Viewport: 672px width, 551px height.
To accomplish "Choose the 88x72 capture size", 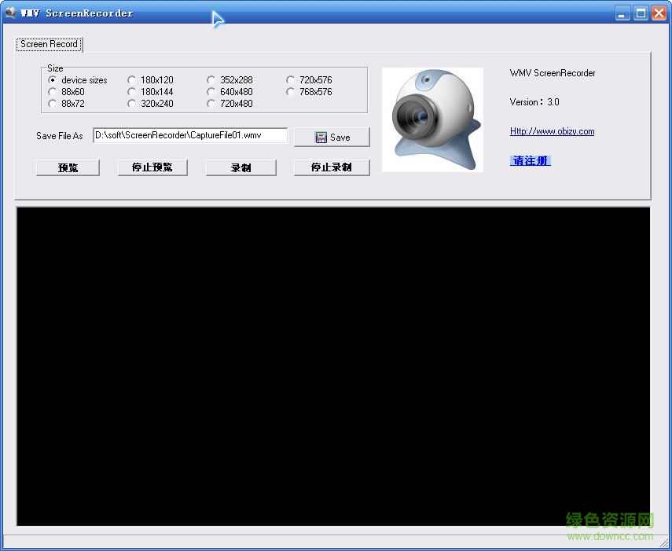I will [x=53, y=104].
